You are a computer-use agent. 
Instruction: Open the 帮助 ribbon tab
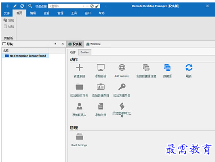pos(101,13)
